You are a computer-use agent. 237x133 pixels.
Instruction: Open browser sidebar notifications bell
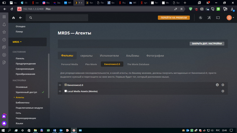tap(4, 24)
